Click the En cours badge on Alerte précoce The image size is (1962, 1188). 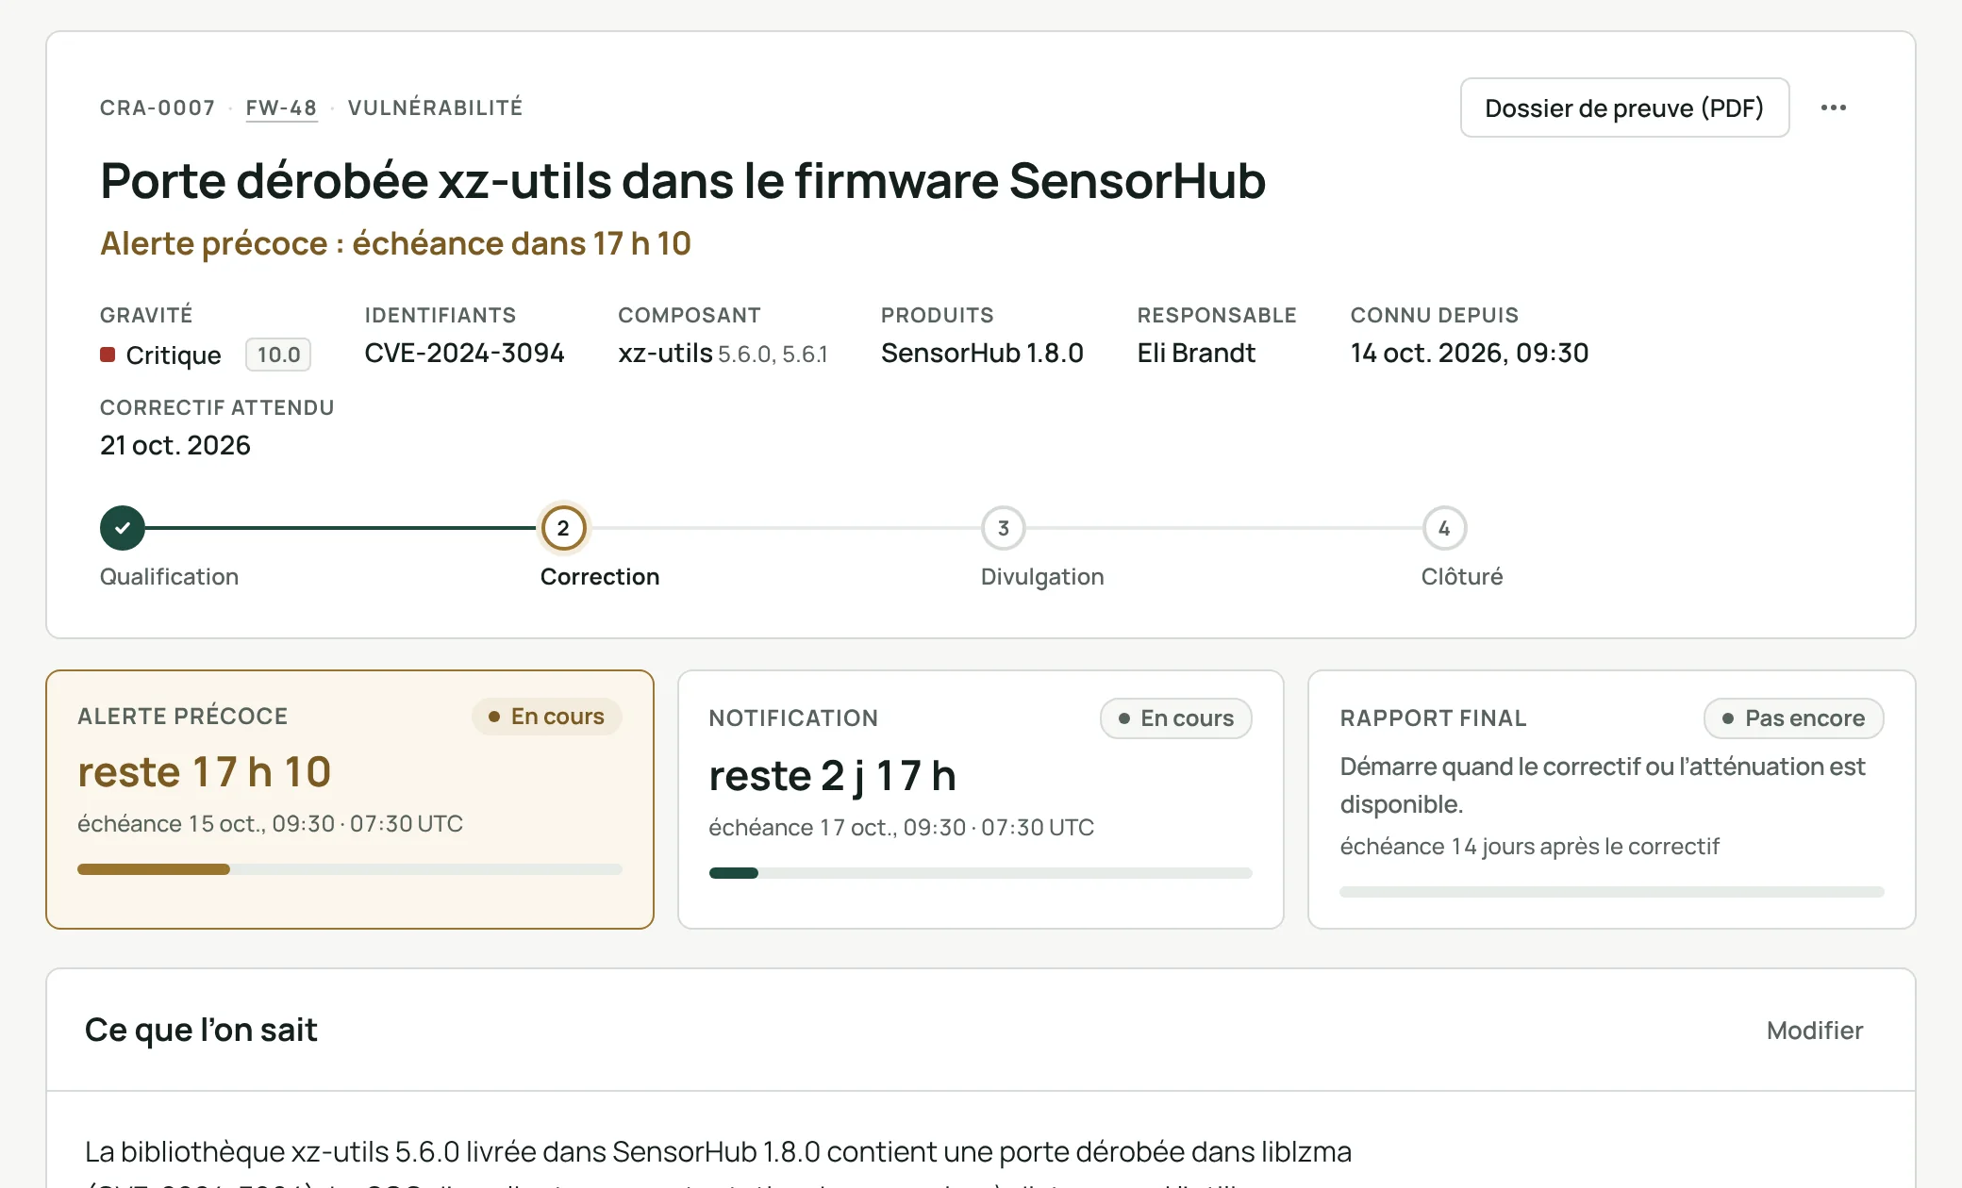pos(547,717)
